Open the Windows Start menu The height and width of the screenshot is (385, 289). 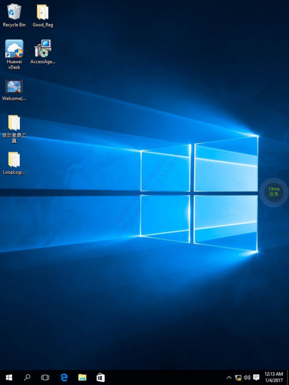9,377
